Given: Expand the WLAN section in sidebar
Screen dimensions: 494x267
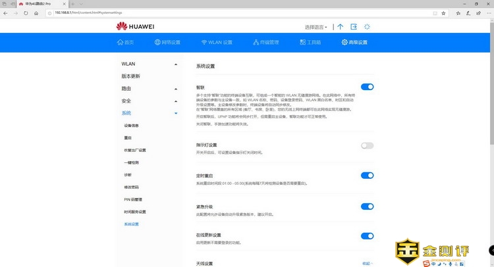Looking at the screenshot, I should pos(175,64).
